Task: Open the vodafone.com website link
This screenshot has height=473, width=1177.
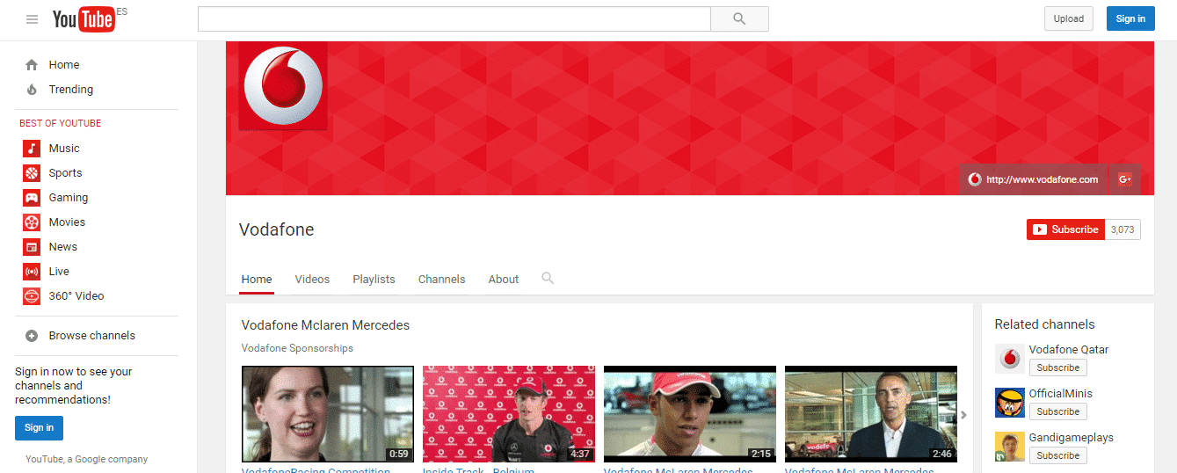Action: [x=1034, y=179]
